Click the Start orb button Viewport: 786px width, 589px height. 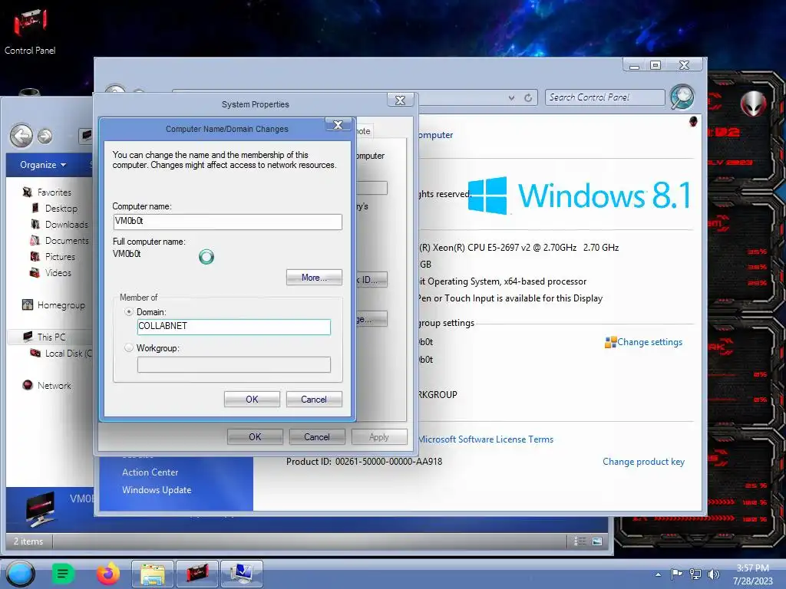21,574
